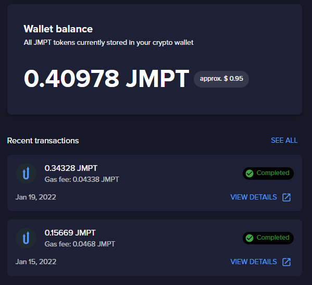Click the Jan 19, 2022 date label

tap(36, 197)
